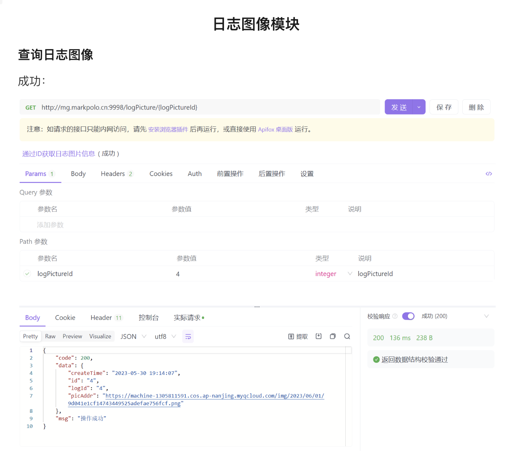Toggle the 校验响应 validation switch
Screen dimensions: 526x460
(408, 316)
